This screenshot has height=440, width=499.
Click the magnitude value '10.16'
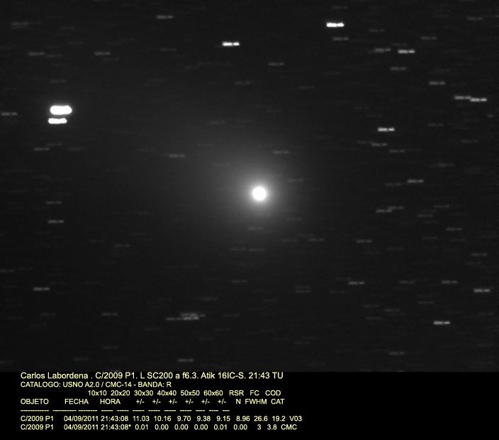[x=162, y=418]
